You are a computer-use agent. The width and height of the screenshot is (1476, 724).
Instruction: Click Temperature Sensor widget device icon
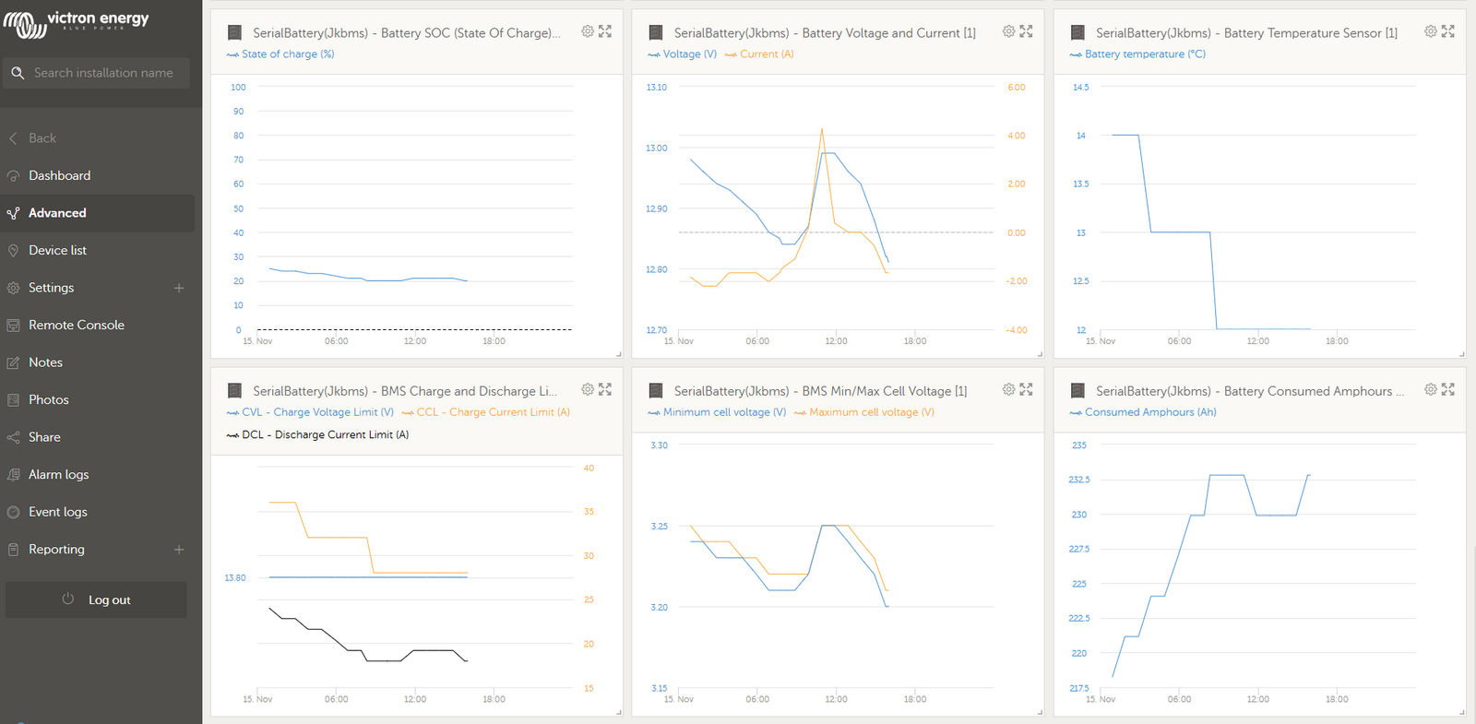1077,32
